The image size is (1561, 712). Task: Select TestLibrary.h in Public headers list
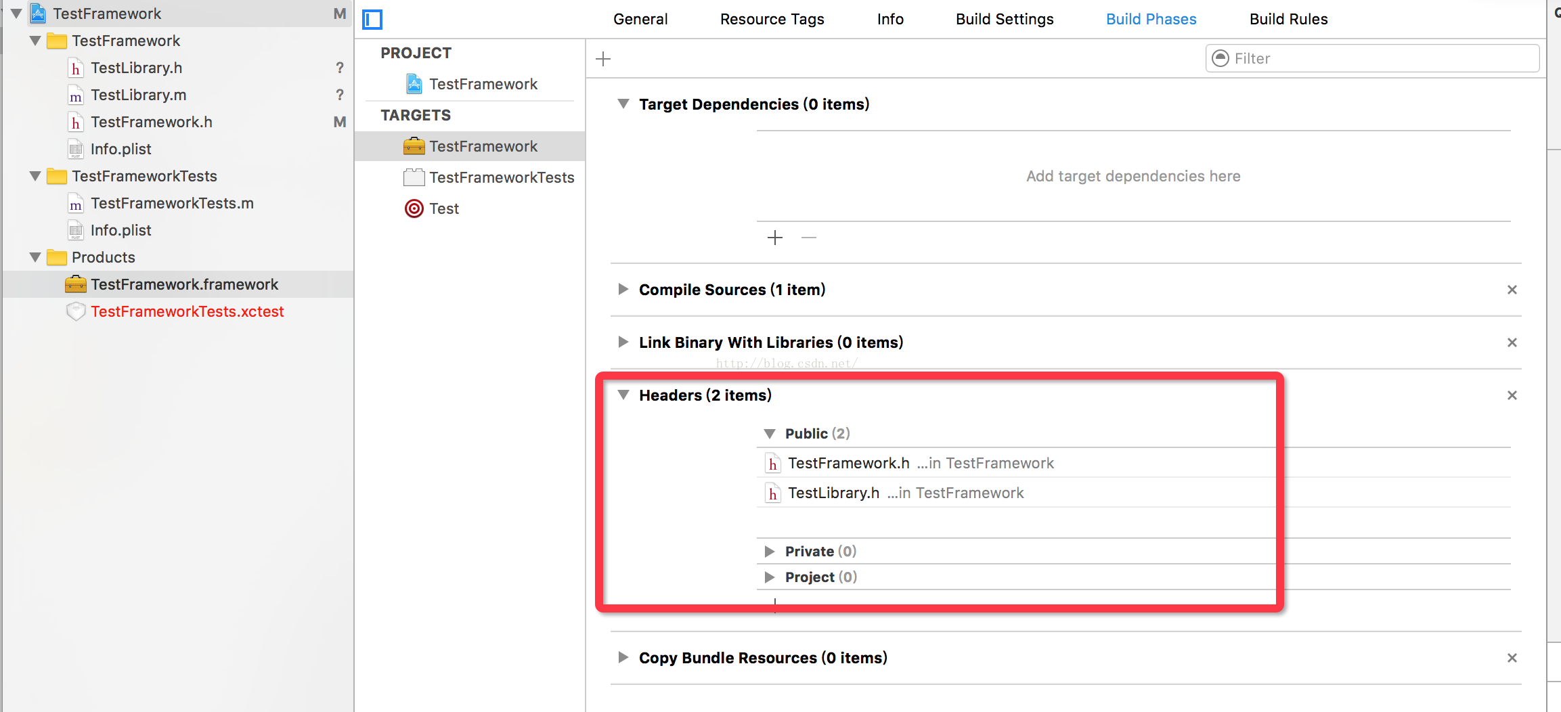1133,493
